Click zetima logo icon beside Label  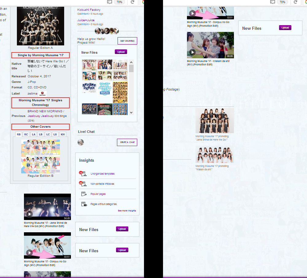[42, 94]
